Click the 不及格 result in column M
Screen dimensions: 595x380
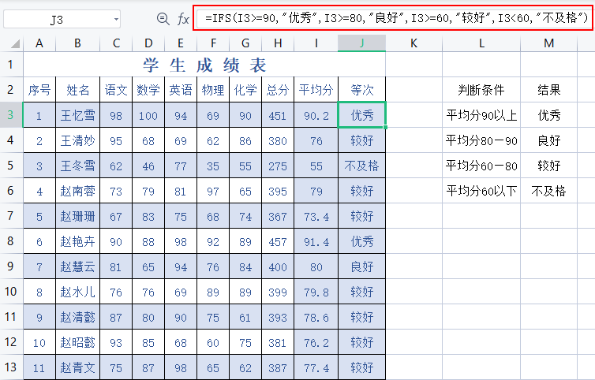548,191
